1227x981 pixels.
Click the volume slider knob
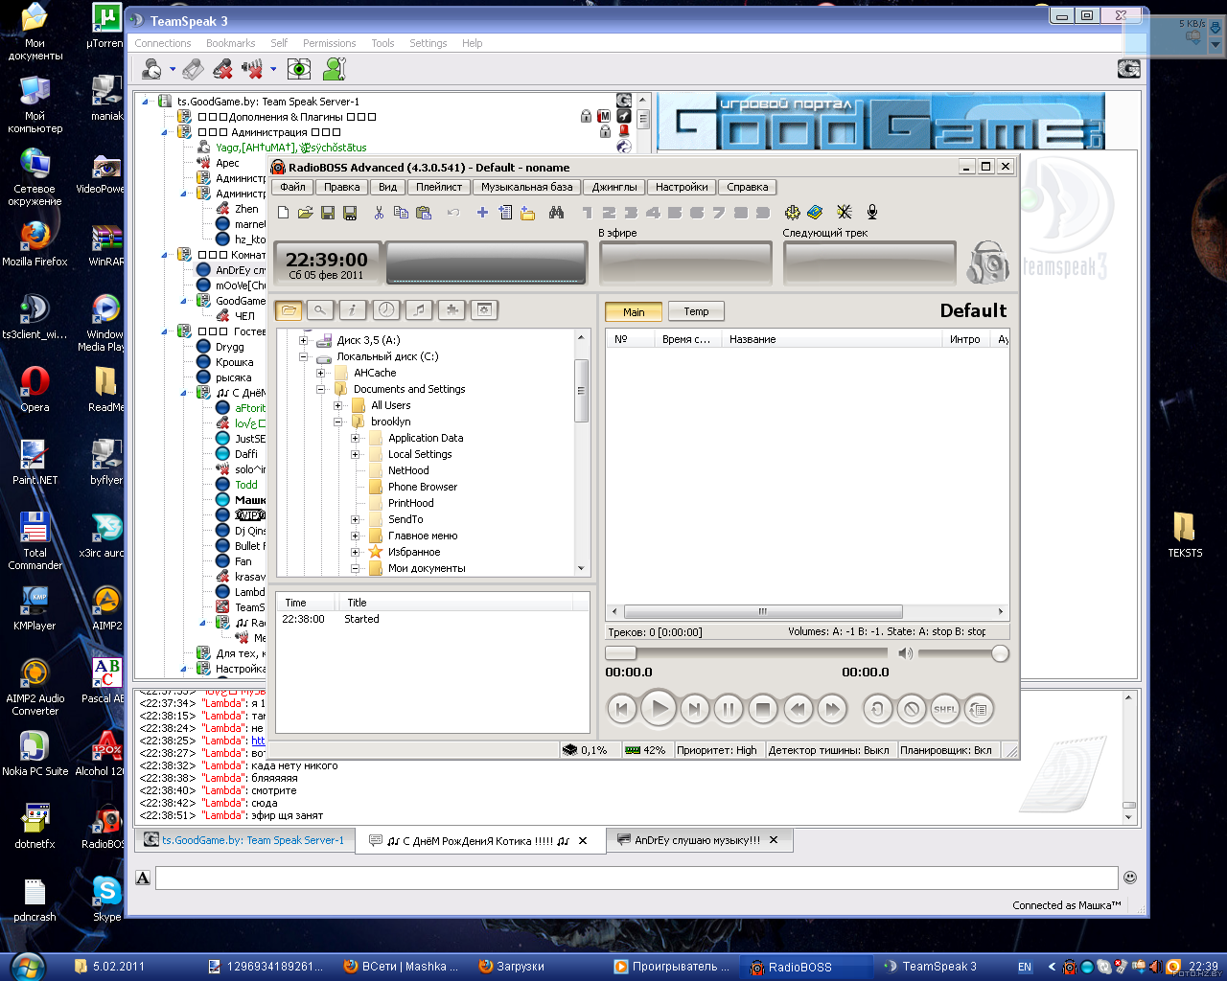pyautogui.click(x=1000, y=653)
